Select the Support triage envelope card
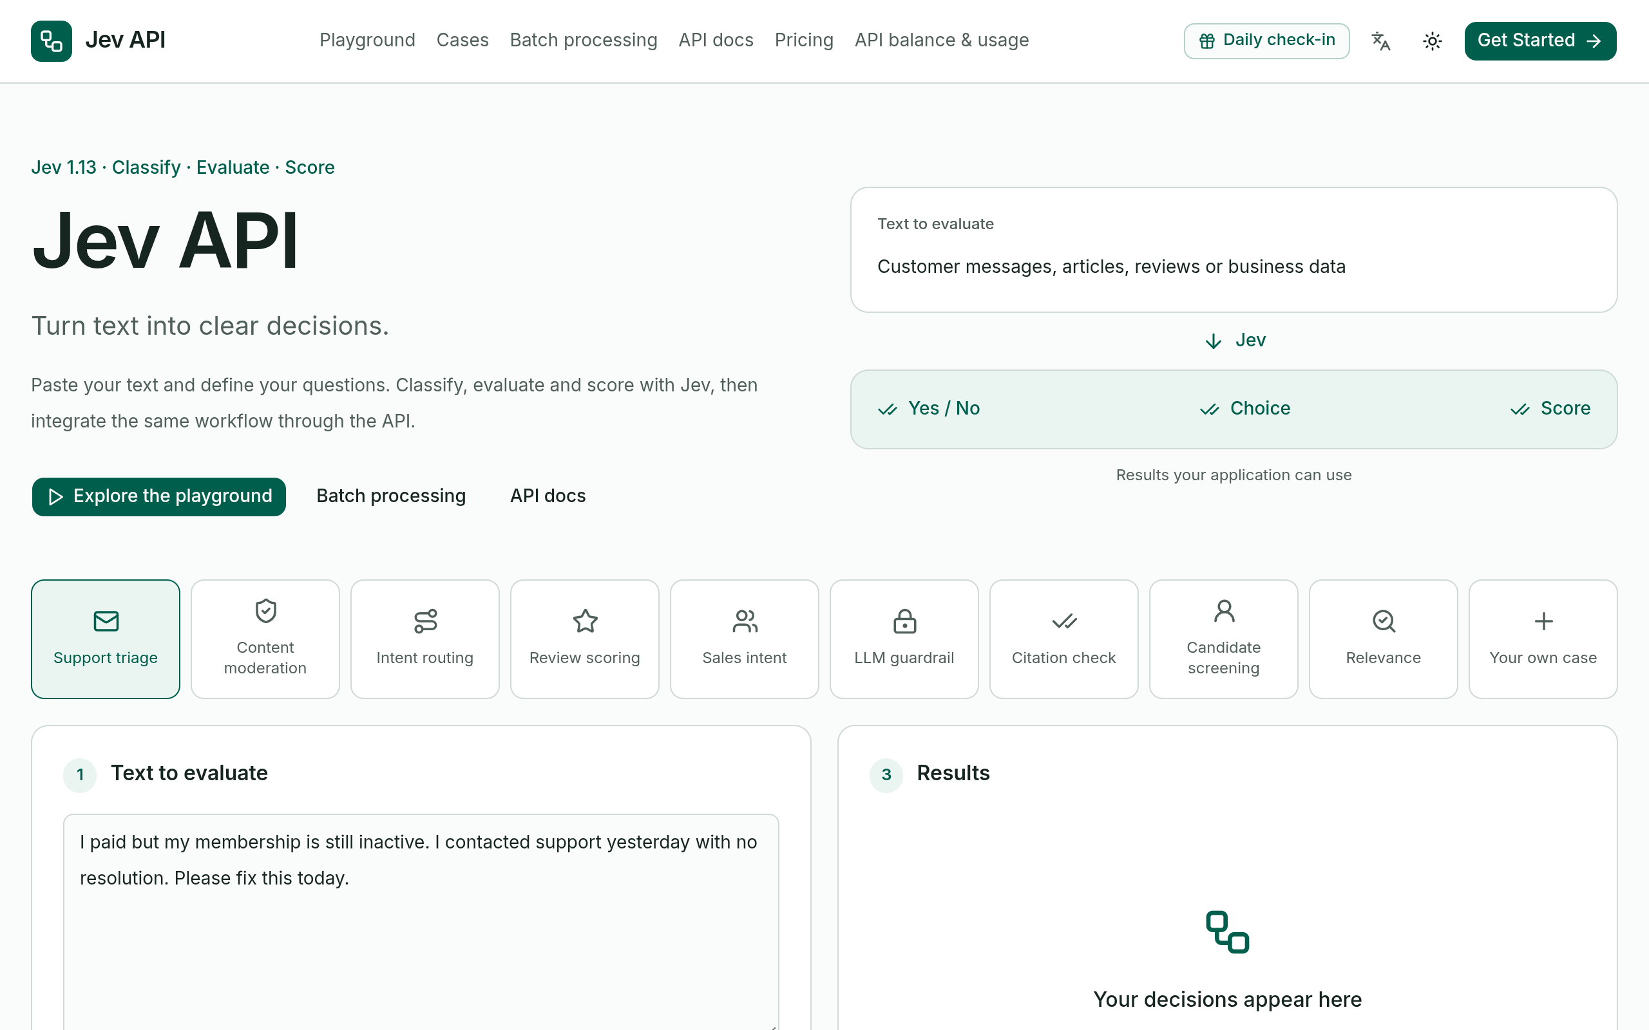1649x1030 pixels. 106,639
